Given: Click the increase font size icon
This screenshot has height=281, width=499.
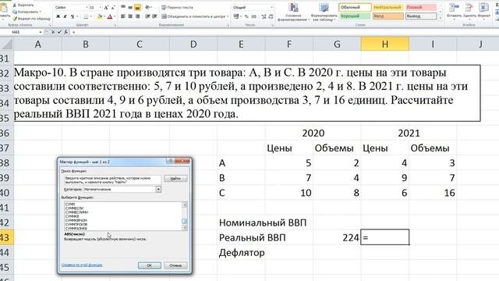Looking at the screenshot, I should click(x=106, y=7).
